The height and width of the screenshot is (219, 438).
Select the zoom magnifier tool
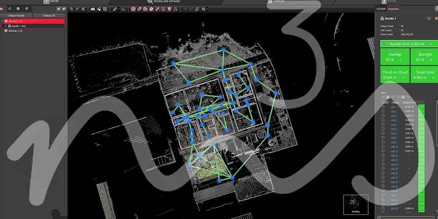pos(83,9)
